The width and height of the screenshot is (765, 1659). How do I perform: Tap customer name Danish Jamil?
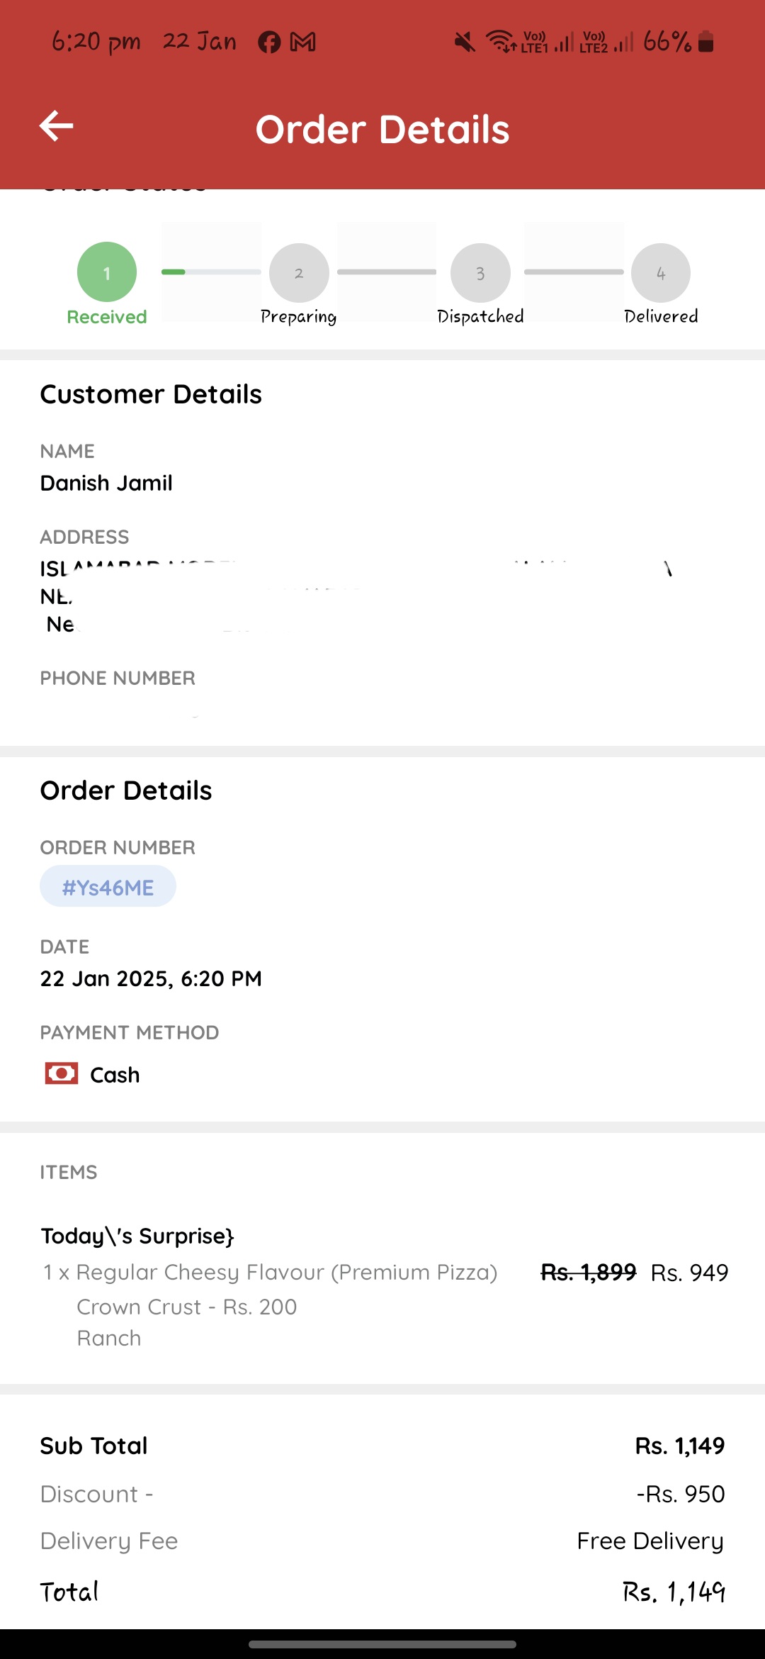click(106, 483)
